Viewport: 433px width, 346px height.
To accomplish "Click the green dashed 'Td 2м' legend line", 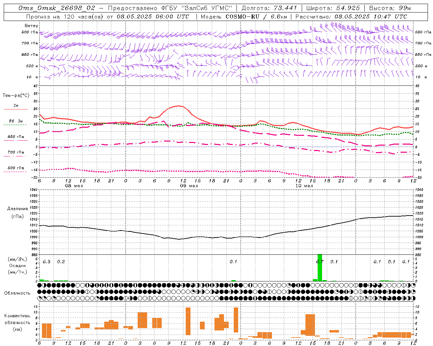I will (15, 125).
